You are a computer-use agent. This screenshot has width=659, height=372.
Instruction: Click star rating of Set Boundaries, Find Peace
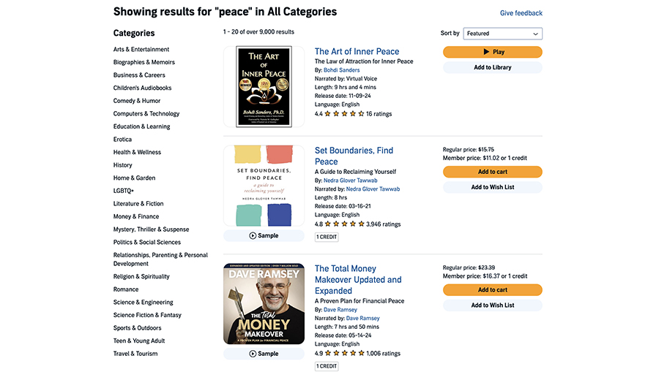[344, 224]
